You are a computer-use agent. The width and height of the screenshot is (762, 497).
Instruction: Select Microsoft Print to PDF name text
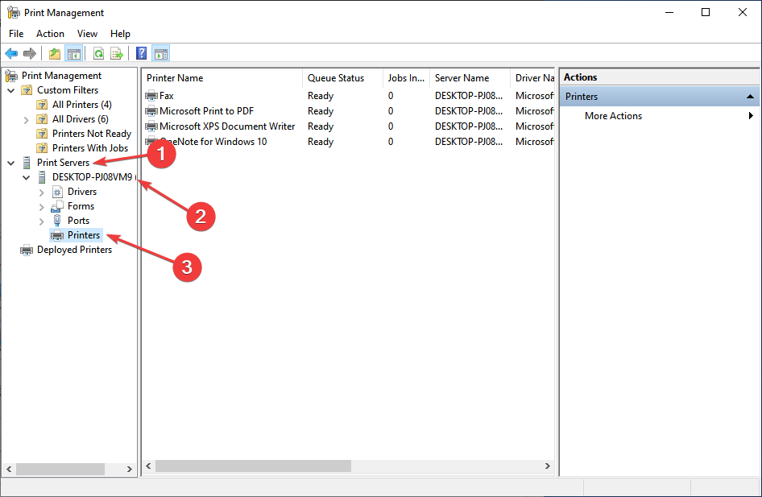206,111
